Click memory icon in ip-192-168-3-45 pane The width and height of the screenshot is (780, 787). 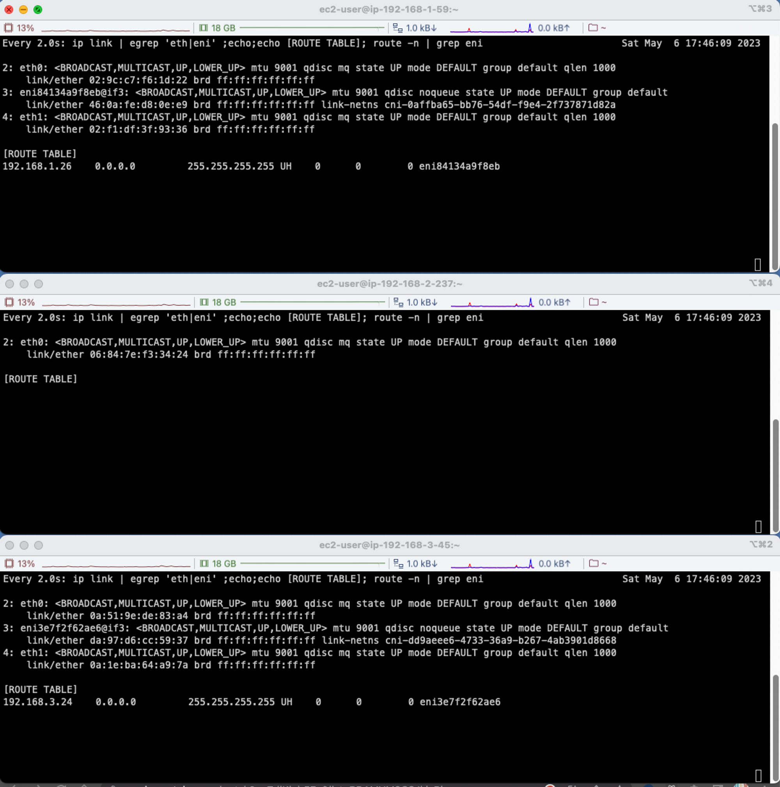click(x=204, y=563)
